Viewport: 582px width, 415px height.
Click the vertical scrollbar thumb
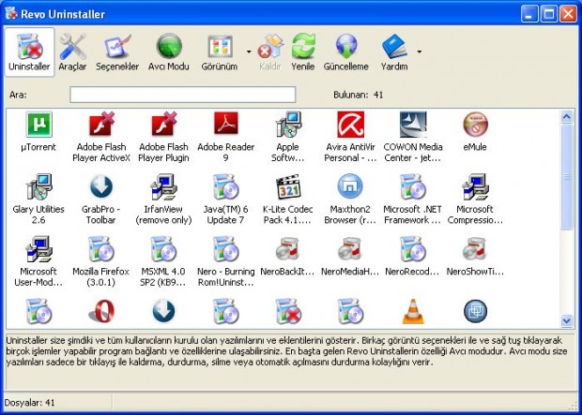tap(566, 177)
